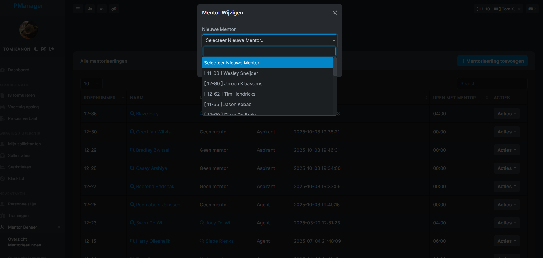View Harry Olieshejjk profile link
Screen dimensions: 543x258
tap(150, 241)
